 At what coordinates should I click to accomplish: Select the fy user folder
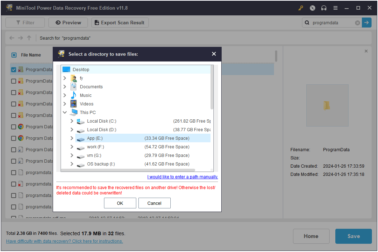tap(81, 78)
